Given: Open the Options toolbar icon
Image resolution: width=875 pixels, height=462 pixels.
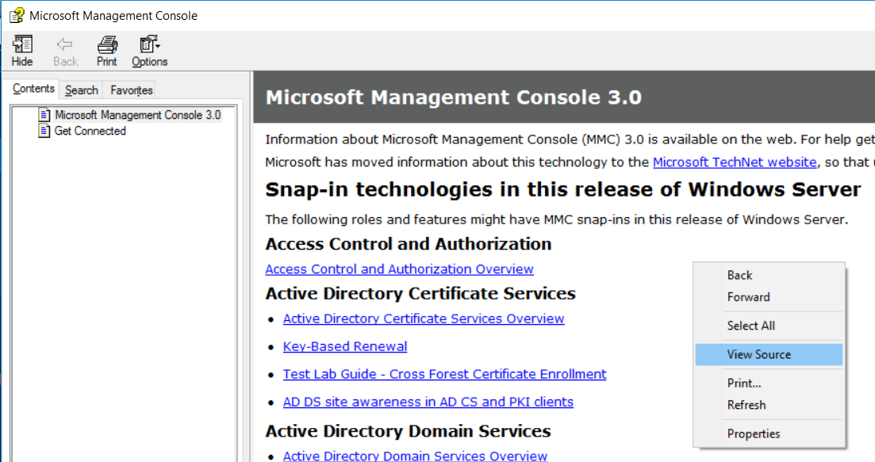Looking at the screenshot, I should (x=150, y=44).
